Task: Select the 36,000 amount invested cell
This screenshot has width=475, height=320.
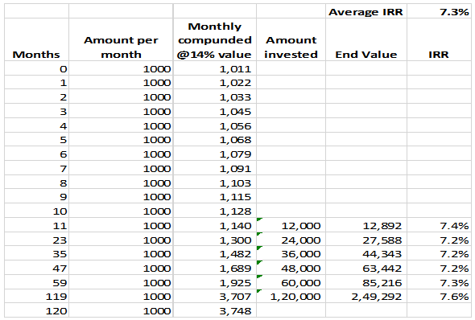Action: [291, 253]
